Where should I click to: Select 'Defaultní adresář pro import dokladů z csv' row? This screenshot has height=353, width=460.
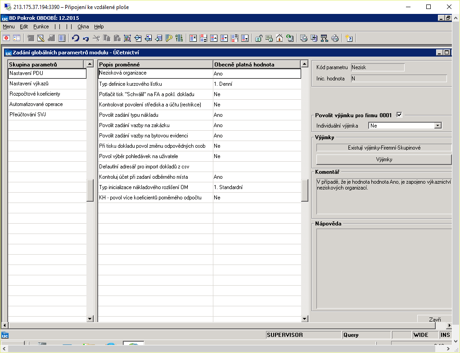click(x=199, y=167)
